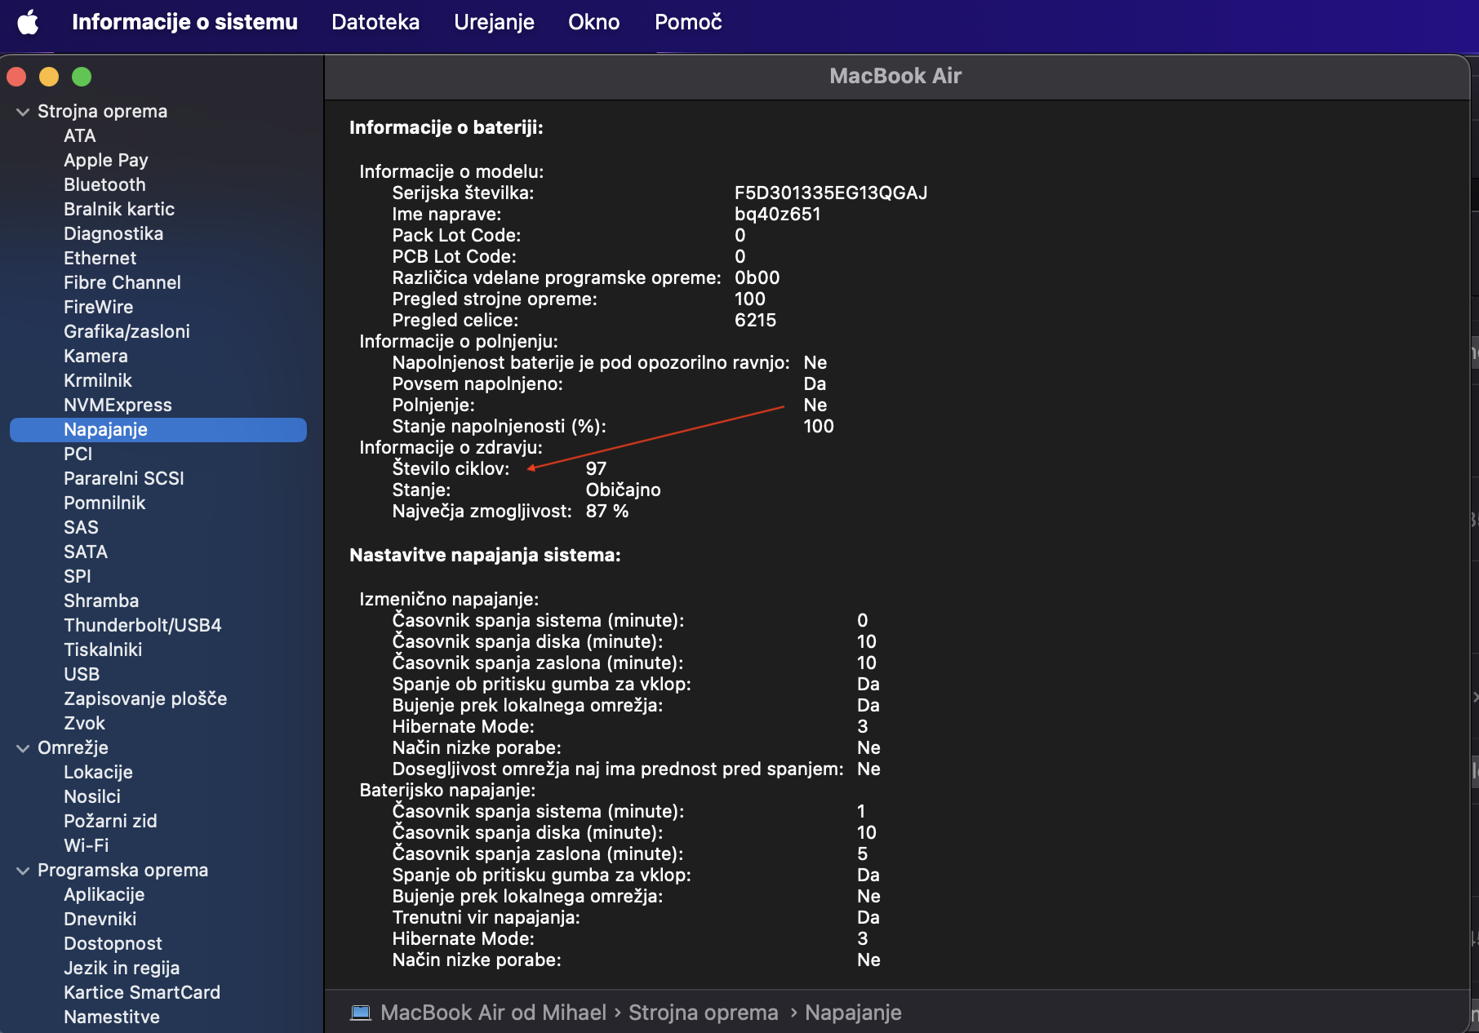Select Ethernet in the sidebar
This screenshot has height=1033, width=1479.
100,258
